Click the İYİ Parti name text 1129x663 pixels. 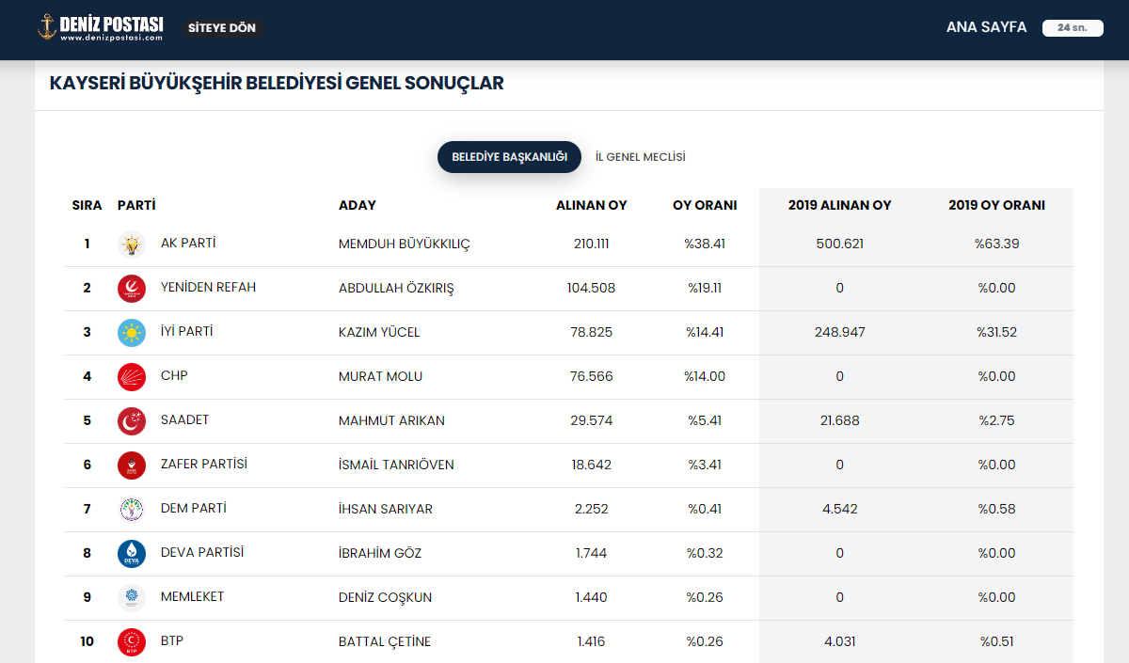(x=187, y=331)
